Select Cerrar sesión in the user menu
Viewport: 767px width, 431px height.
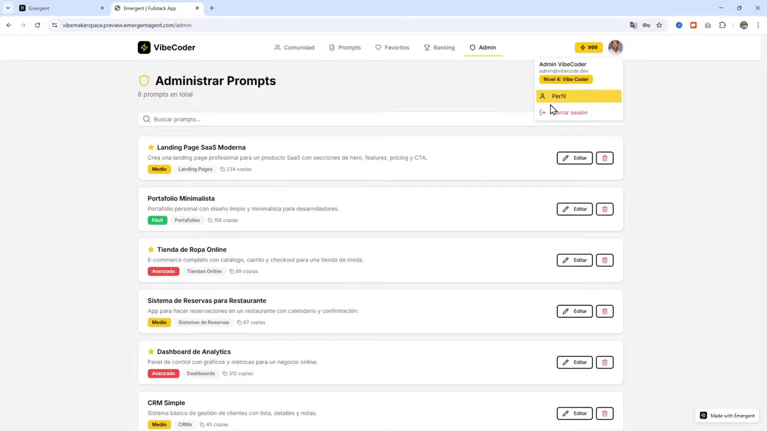(579, 113)
